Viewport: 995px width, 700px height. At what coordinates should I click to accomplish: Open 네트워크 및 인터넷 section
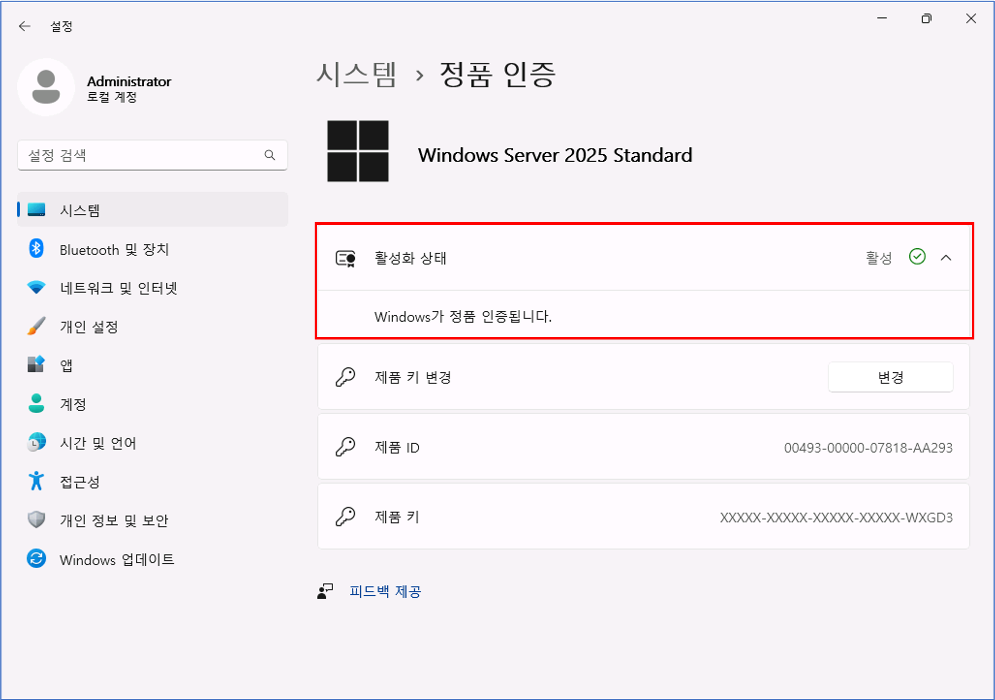tap(118, 288)
